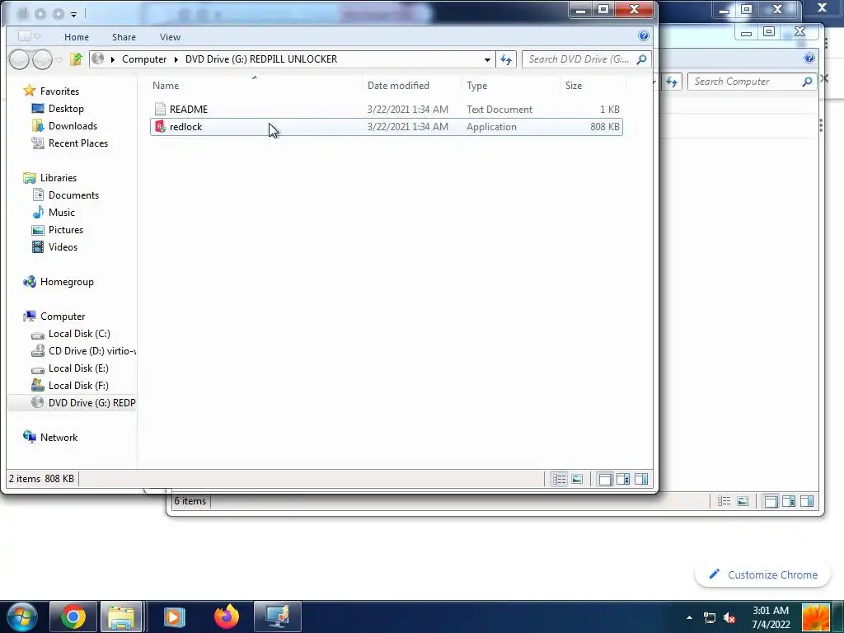Sort by Date modified column
The image size is (844, 633).
[x=398, y=86]
